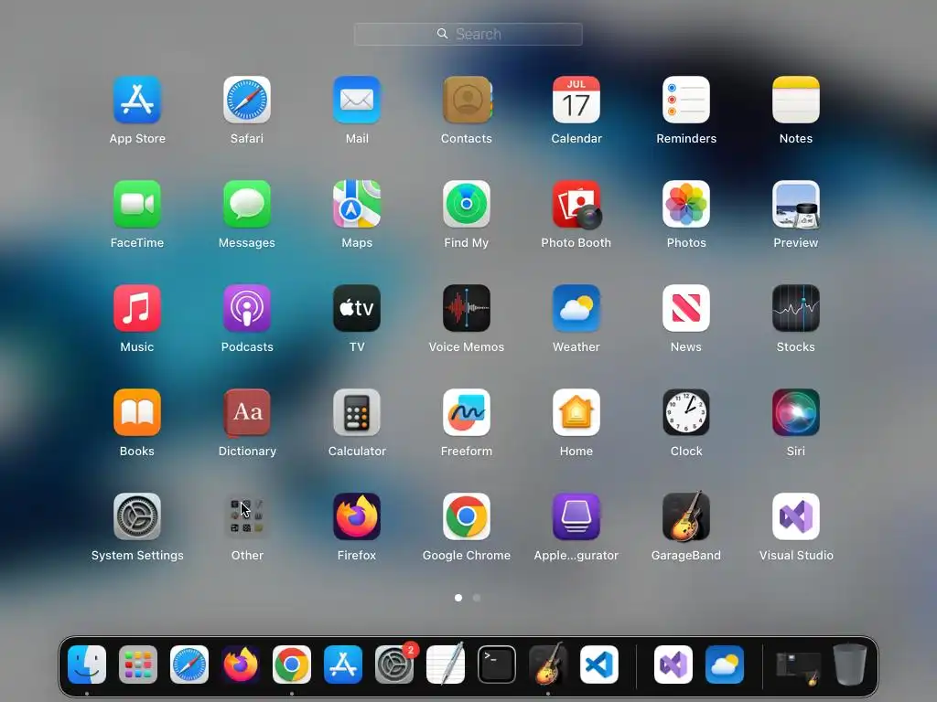Open the Books app
937x702 pixels.
tap(137, 412)
